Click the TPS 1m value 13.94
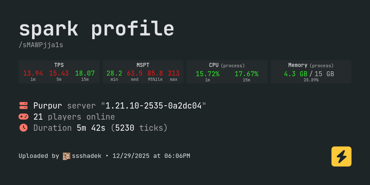The width and height of the screenshot is (370, 185). [x=33, y=73]
